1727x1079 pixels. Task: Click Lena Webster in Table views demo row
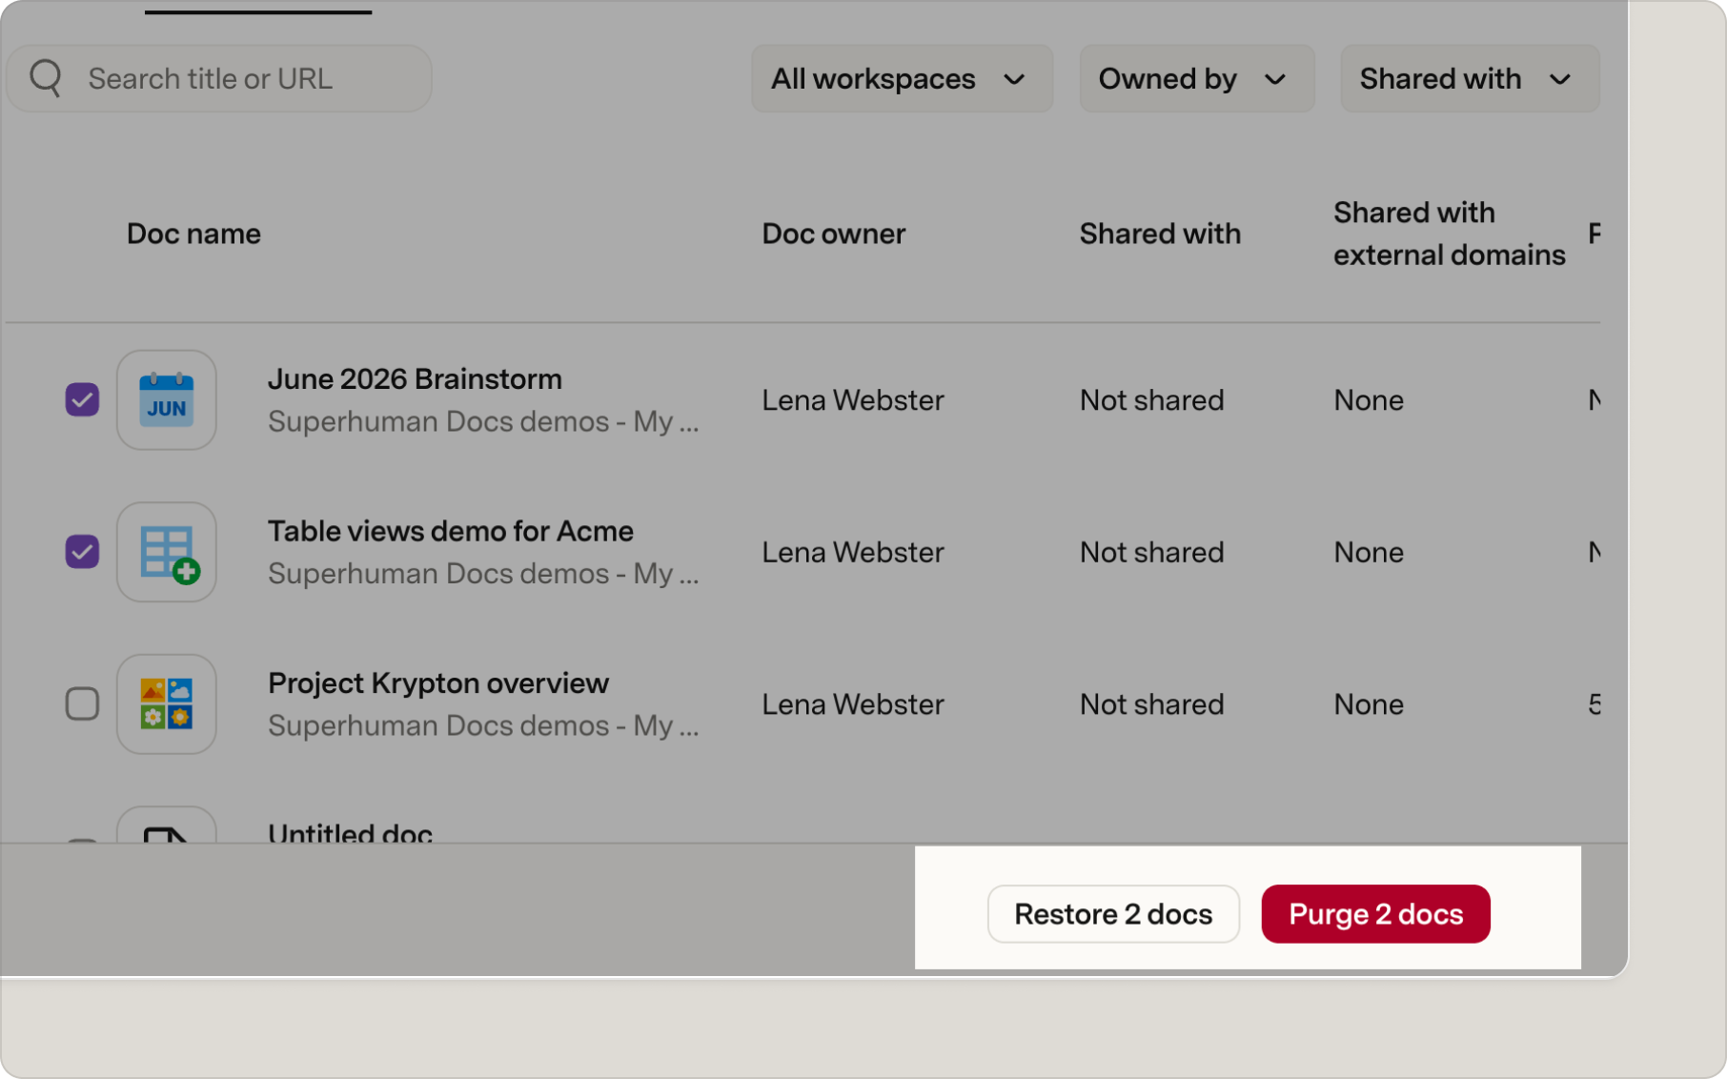pos(853,552)
